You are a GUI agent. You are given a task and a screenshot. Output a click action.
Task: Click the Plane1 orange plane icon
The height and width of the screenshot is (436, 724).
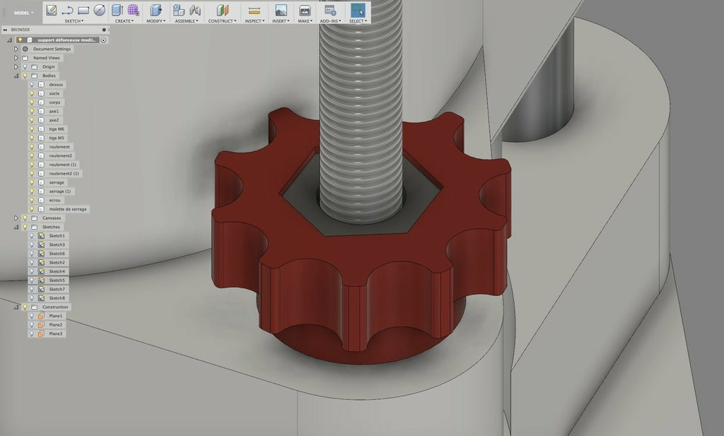[41, 316]
